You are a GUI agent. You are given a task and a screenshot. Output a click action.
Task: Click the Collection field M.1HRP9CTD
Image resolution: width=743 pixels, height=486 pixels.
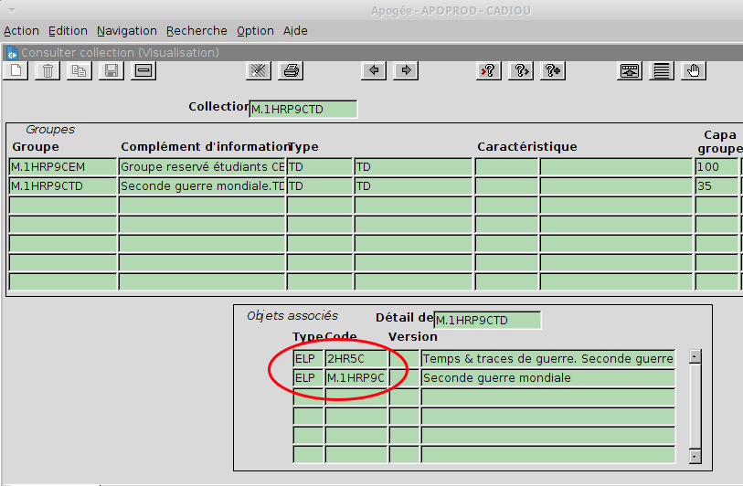[303, 109]
